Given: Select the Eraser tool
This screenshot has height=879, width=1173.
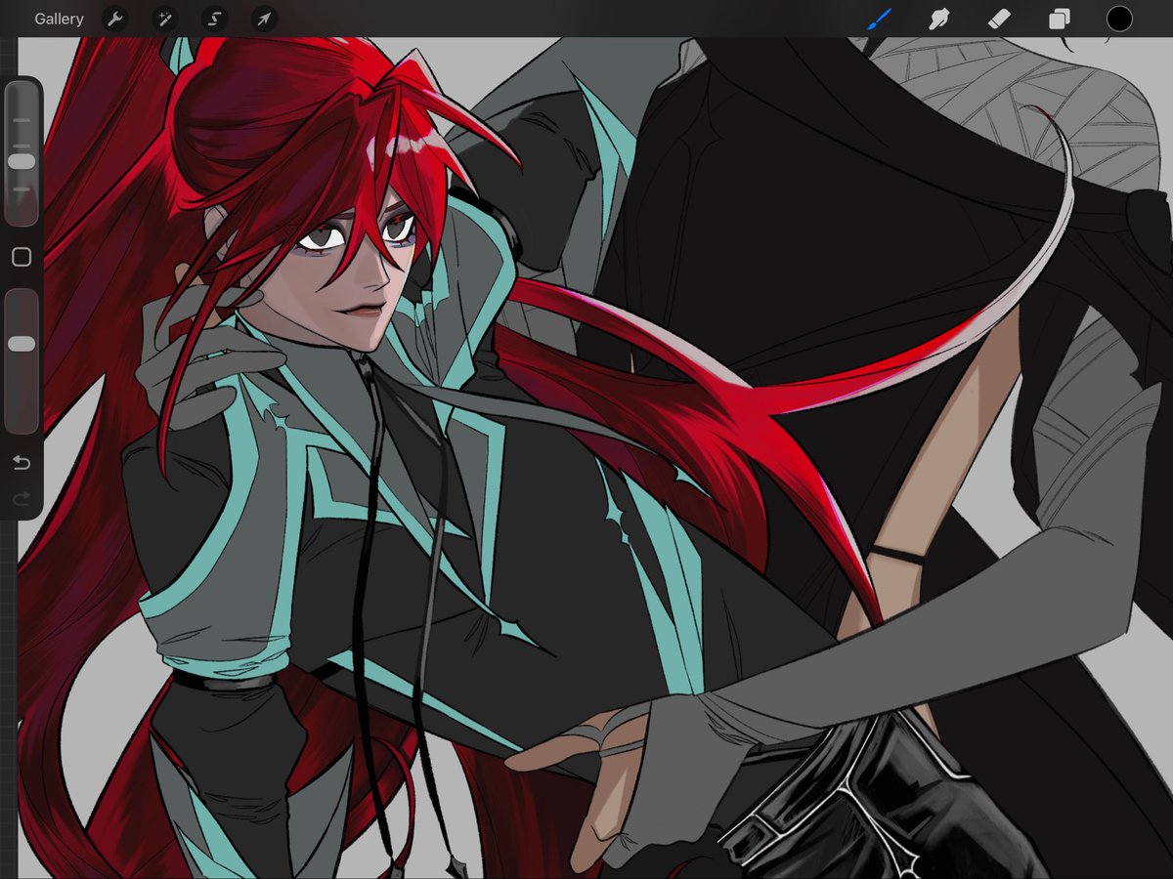Looking at the screenshot, I should click(x=999, y=19).
